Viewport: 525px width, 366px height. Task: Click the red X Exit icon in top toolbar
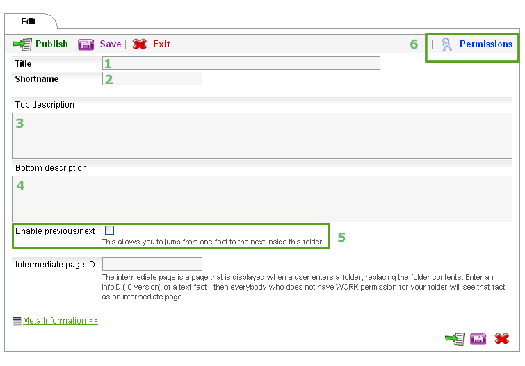pos(140,44)
